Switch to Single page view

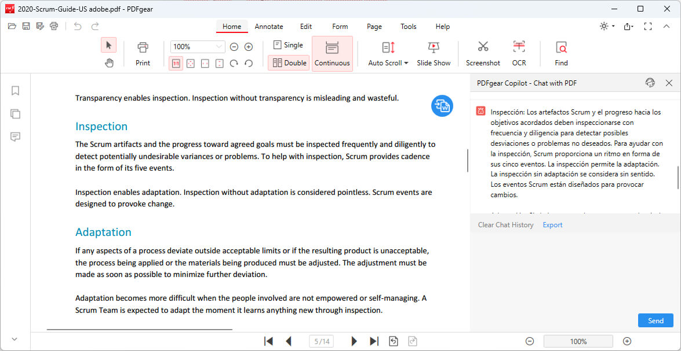[289, 45]
